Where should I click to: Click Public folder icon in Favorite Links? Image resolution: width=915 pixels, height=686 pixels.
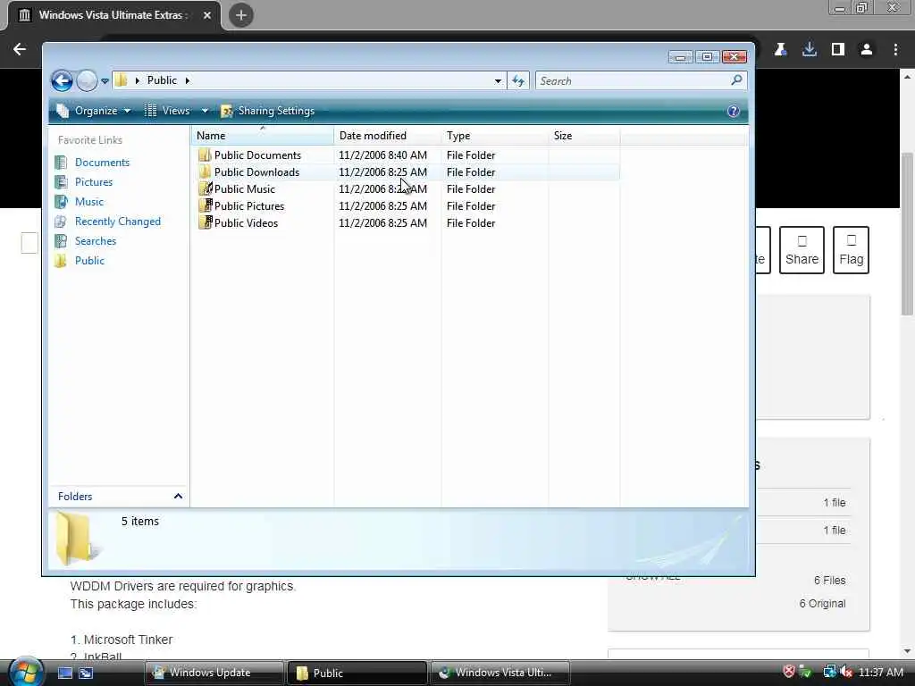(x=61, y=261)
